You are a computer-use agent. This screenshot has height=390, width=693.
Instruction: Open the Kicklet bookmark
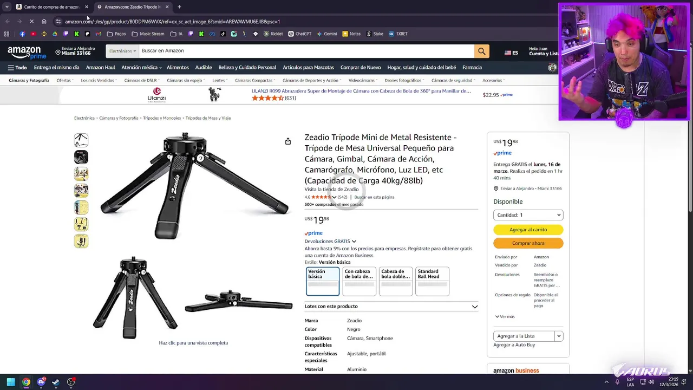273,34
